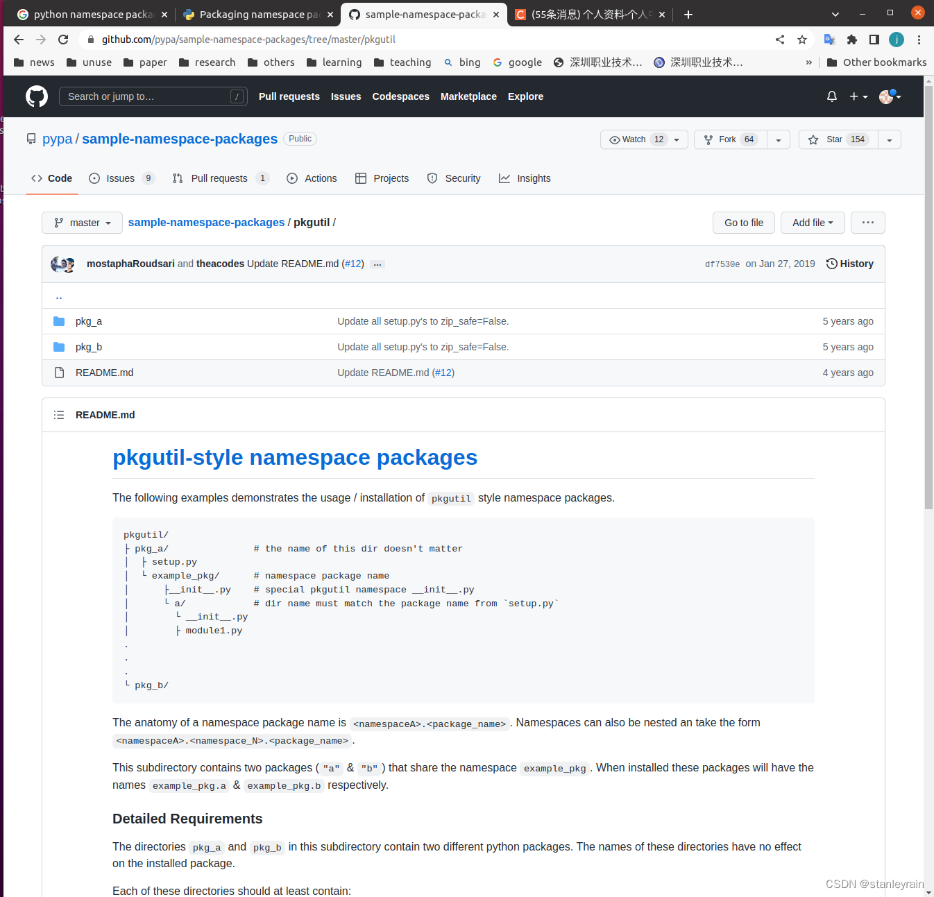Screen dimensions: 934x897
Task: Expand the Add file dropdown
Action: click(812, 223)
